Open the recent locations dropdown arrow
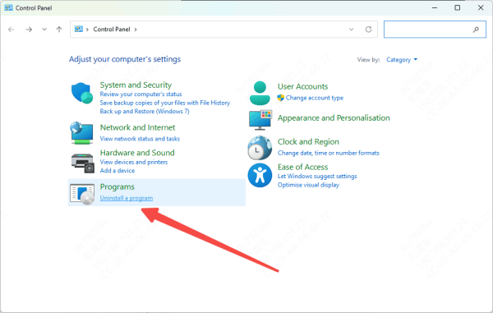493x313 pixels. [x=44, y=30]
